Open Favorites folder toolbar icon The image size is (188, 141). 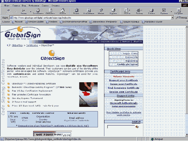click(x=89, y=10)
